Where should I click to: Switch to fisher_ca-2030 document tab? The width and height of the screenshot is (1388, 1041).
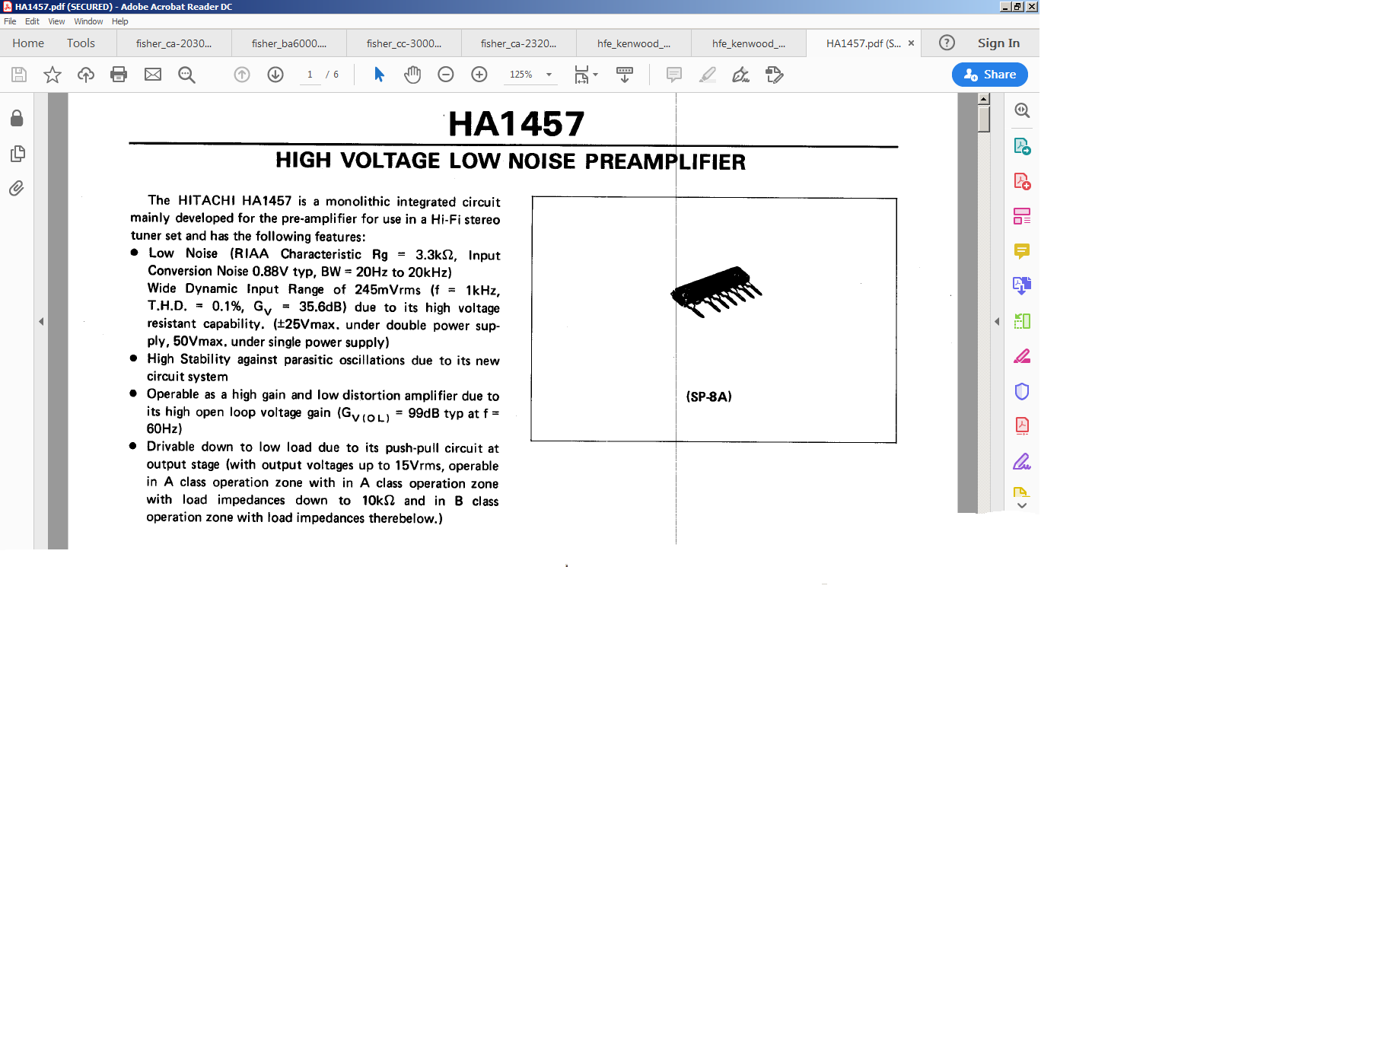(173, 43)
